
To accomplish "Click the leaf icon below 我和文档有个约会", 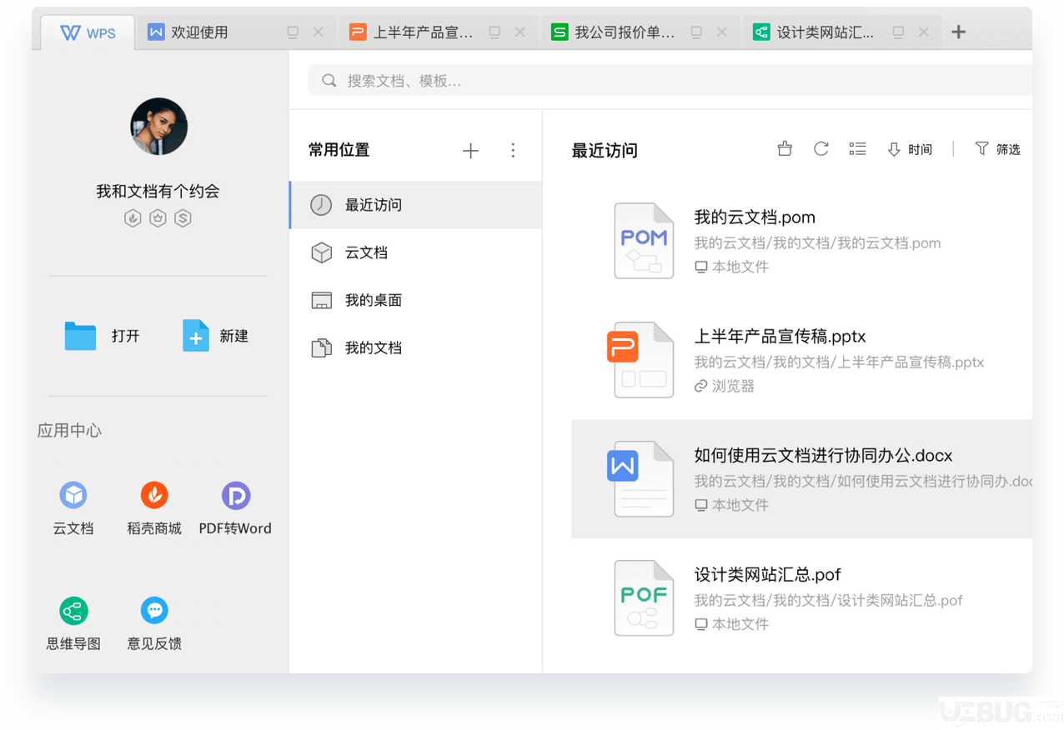I will coord(132,217).
